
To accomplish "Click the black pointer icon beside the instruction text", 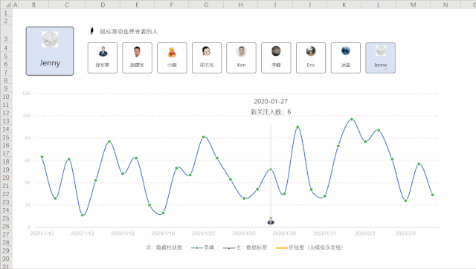I will click(x=92, y=31).
